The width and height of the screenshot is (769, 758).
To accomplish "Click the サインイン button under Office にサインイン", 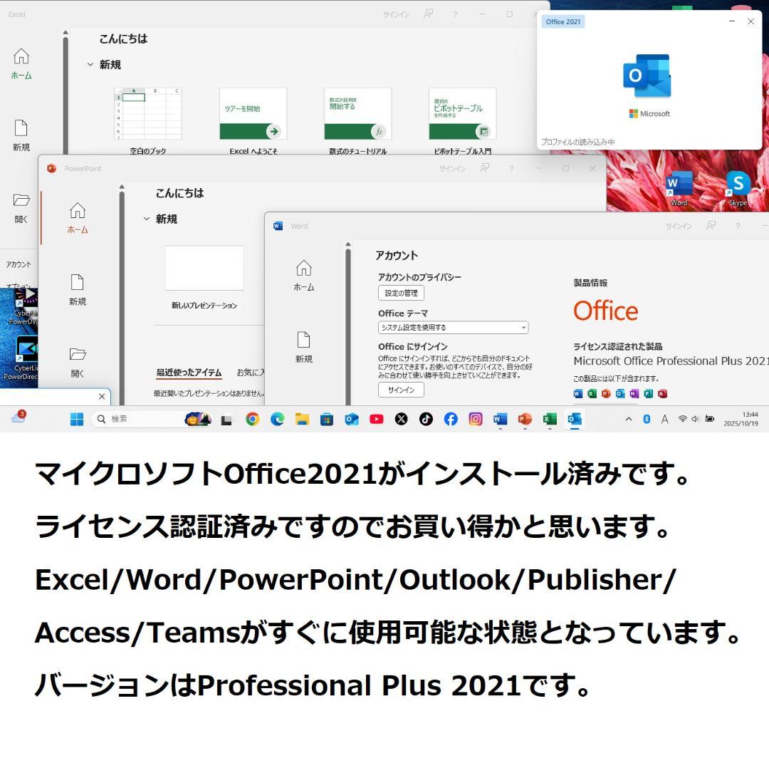I will tap(401, 390).
